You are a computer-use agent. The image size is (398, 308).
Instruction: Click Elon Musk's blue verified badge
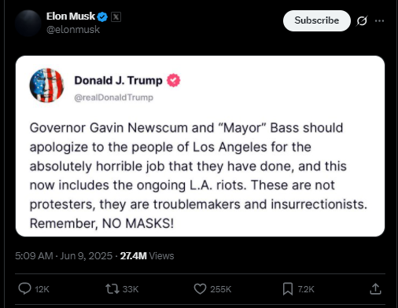click(102, 16)
